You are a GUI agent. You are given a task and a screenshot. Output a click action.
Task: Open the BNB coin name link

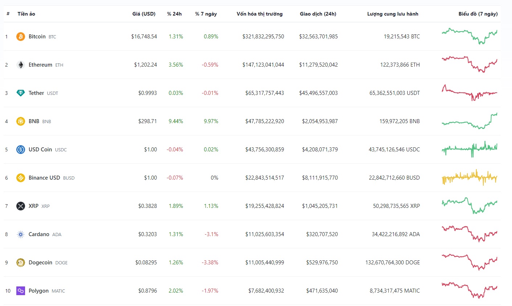(34, 121)
